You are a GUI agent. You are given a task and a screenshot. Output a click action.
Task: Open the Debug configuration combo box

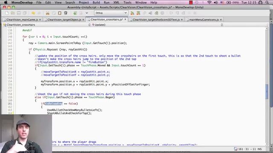(111, 13)
